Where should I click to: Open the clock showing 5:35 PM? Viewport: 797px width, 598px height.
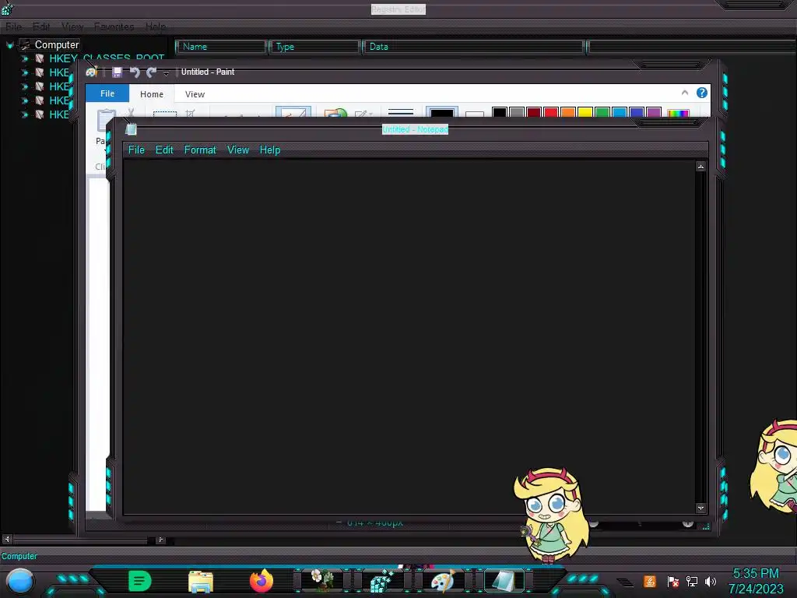756,581
